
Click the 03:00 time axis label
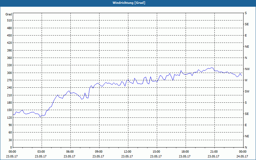coord(41,152)
